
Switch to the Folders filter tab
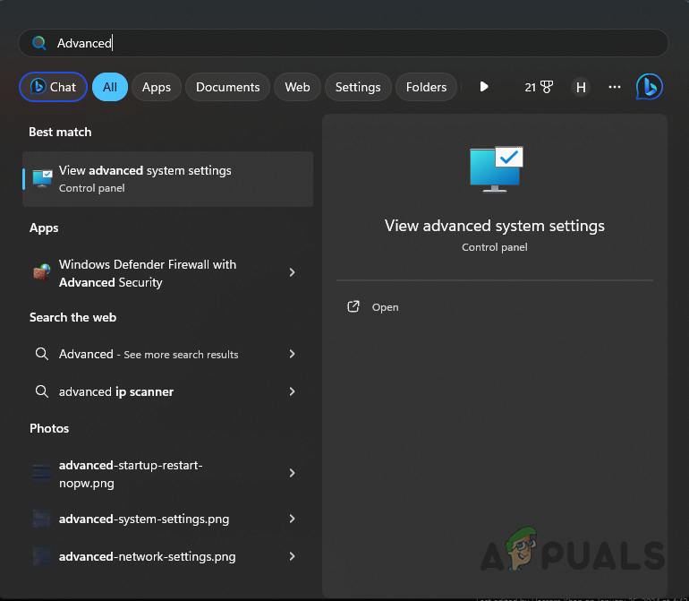point(426,87)
